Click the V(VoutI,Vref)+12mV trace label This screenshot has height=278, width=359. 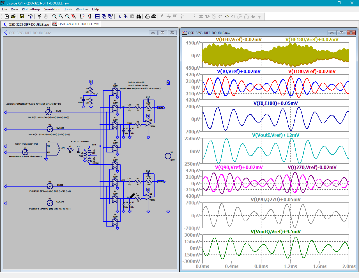(275, 135)
